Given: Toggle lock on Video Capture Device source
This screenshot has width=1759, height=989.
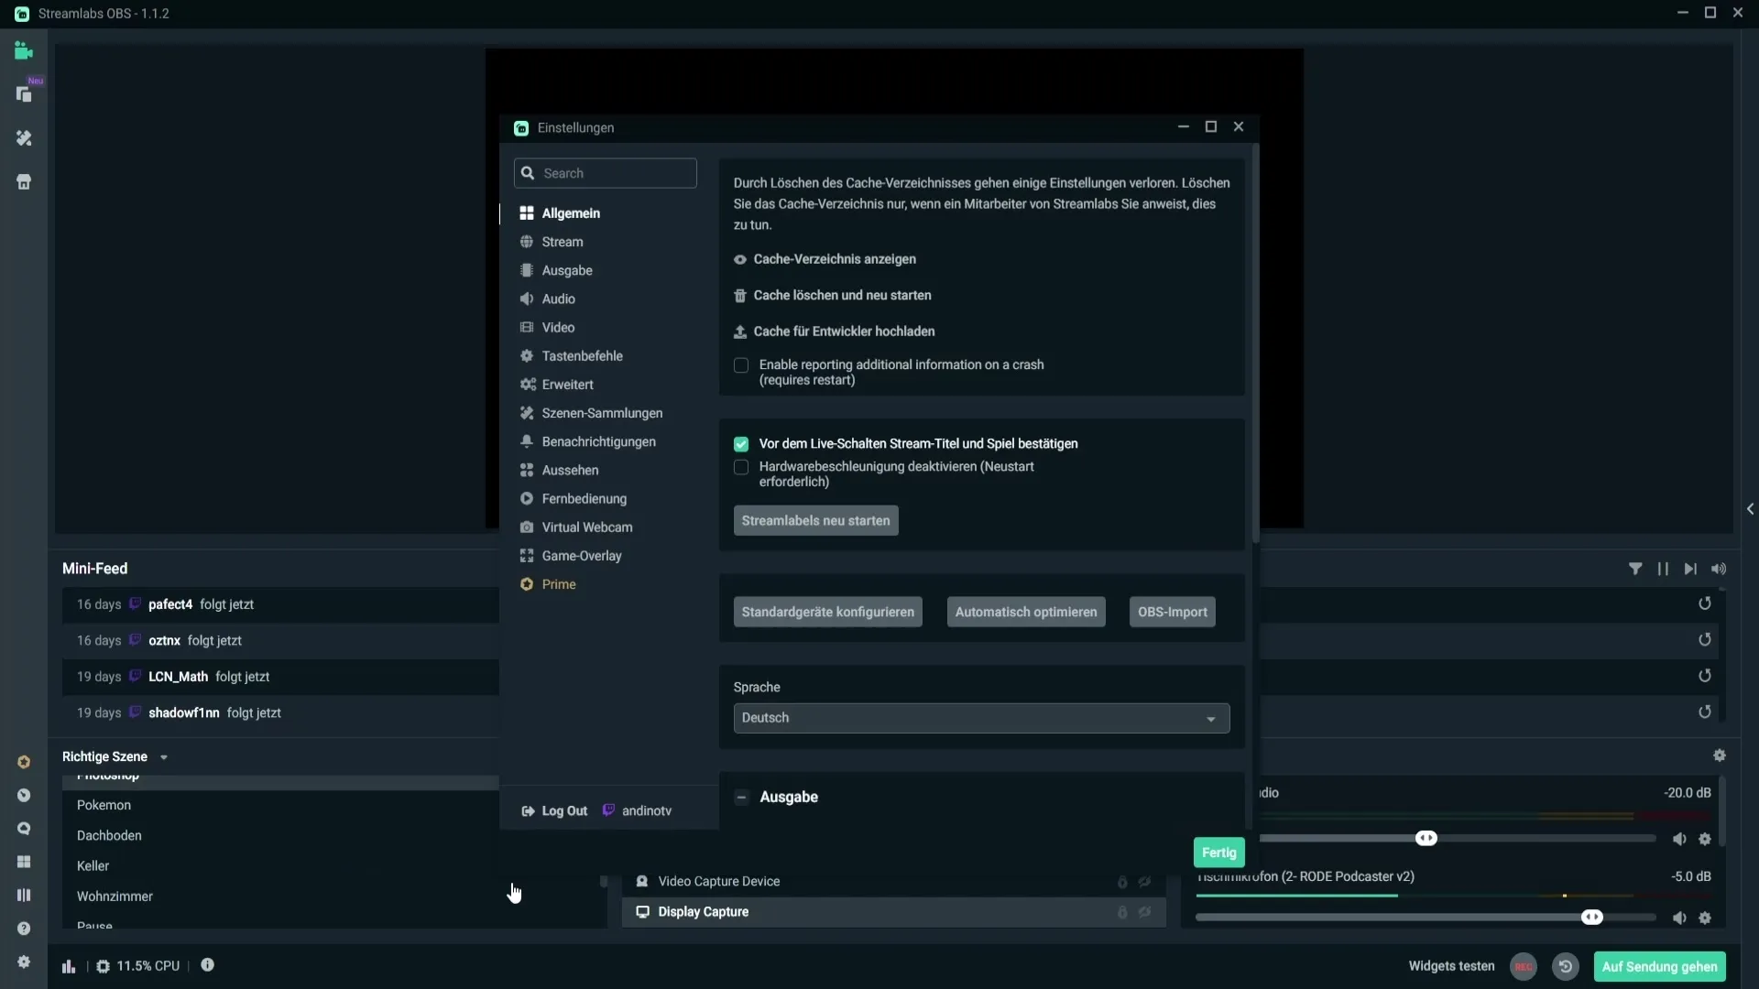Looking at the screenshot, I should click(1122, 882).
